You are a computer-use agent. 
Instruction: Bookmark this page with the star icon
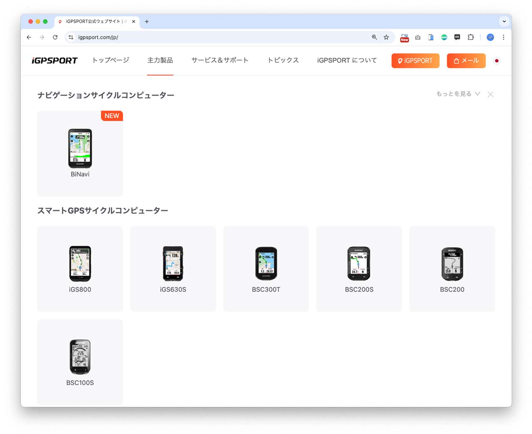tap(386, 37)
